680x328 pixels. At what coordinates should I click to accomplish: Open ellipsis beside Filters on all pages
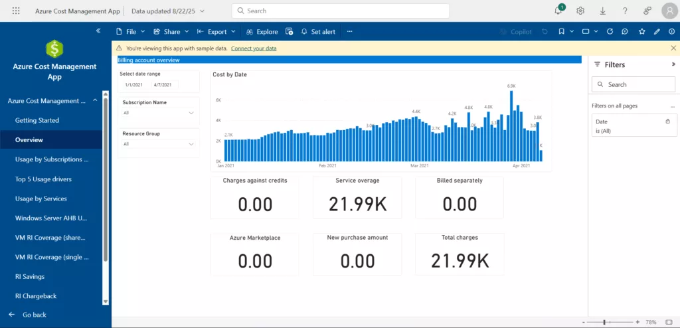(673, 106)
